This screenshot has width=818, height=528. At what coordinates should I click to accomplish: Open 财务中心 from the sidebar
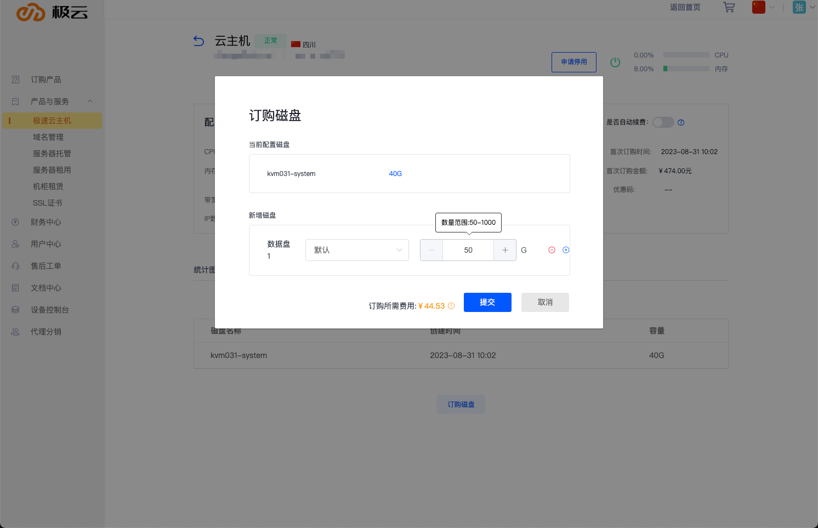pos(46,222)
